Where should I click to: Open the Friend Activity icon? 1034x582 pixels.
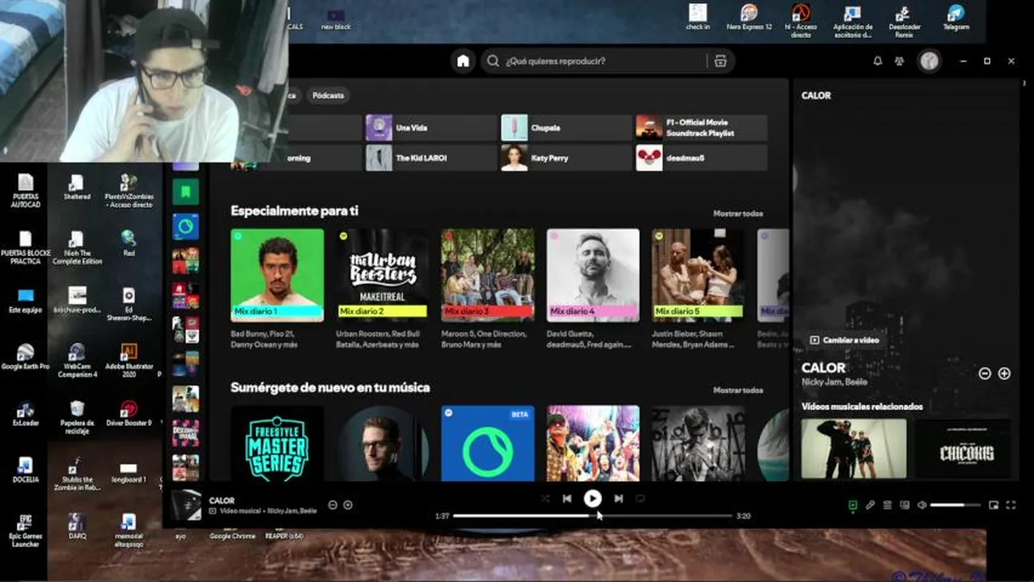click(x=899, y=61)
